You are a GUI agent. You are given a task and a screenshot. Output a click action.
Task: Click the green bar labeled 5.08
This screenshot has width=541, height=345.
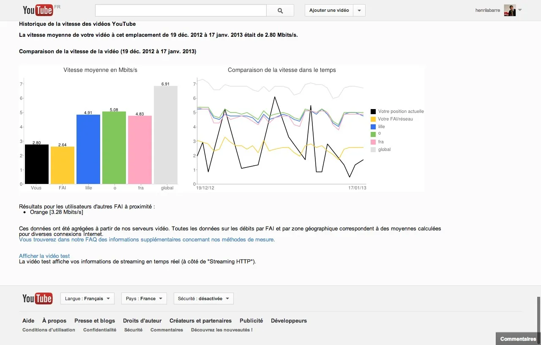(x=114, y=148)
